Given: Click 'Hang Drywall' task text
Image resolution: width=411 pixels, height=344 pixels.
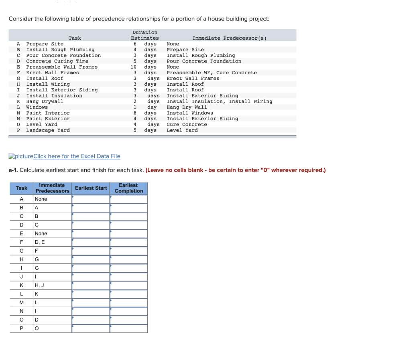Looking at the screenshot, I should click(45, 101).
